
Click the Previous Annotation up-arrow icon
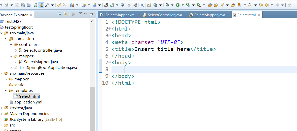click(x=250, y=5)
